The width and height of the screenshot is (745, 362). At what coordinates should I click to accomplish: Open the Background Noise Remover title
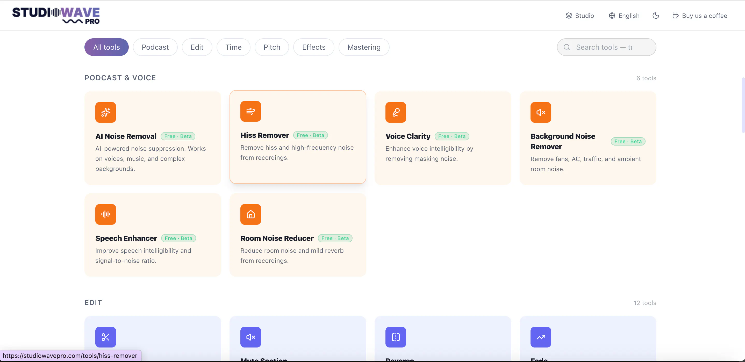point(563,141)
